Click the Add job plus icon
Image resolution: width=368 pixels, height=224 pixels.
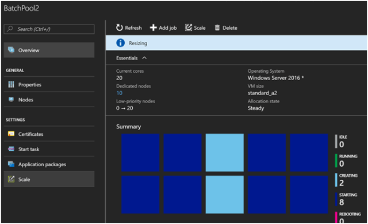pos(154,27)
